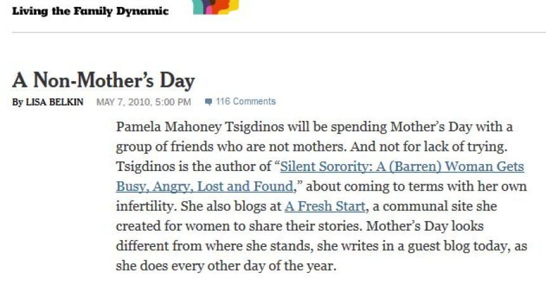Image resolution: width=546 pixels, height=285 pixels.
Task: Click the horizontal divider line under header
Action: (x=279, y=32)
